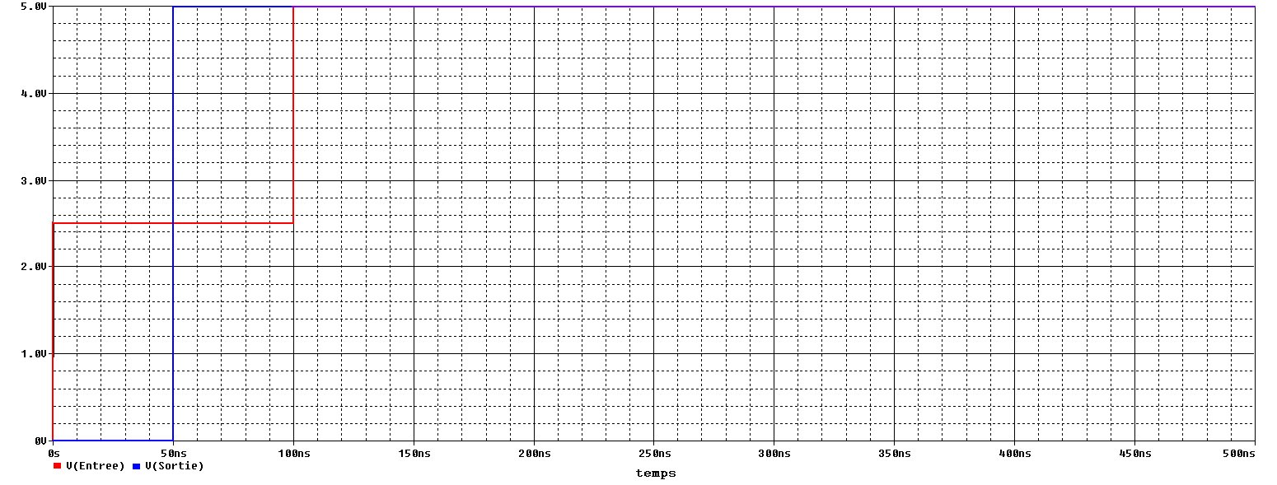Click the 1.0V y-axis label
Image resolution: width=1277 pixels, height=485 pixels.
click(35, 354)
